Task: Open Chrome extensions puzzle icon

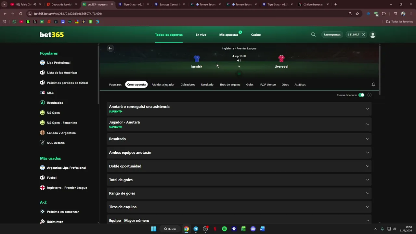Action: point(384,14)
